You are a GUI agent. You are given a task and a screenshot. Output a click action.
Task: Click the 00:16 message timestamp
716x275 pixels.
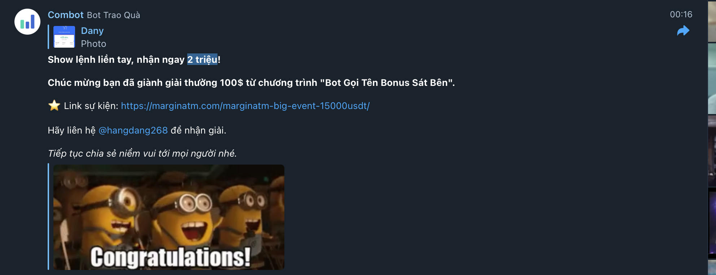click(681, 14)
